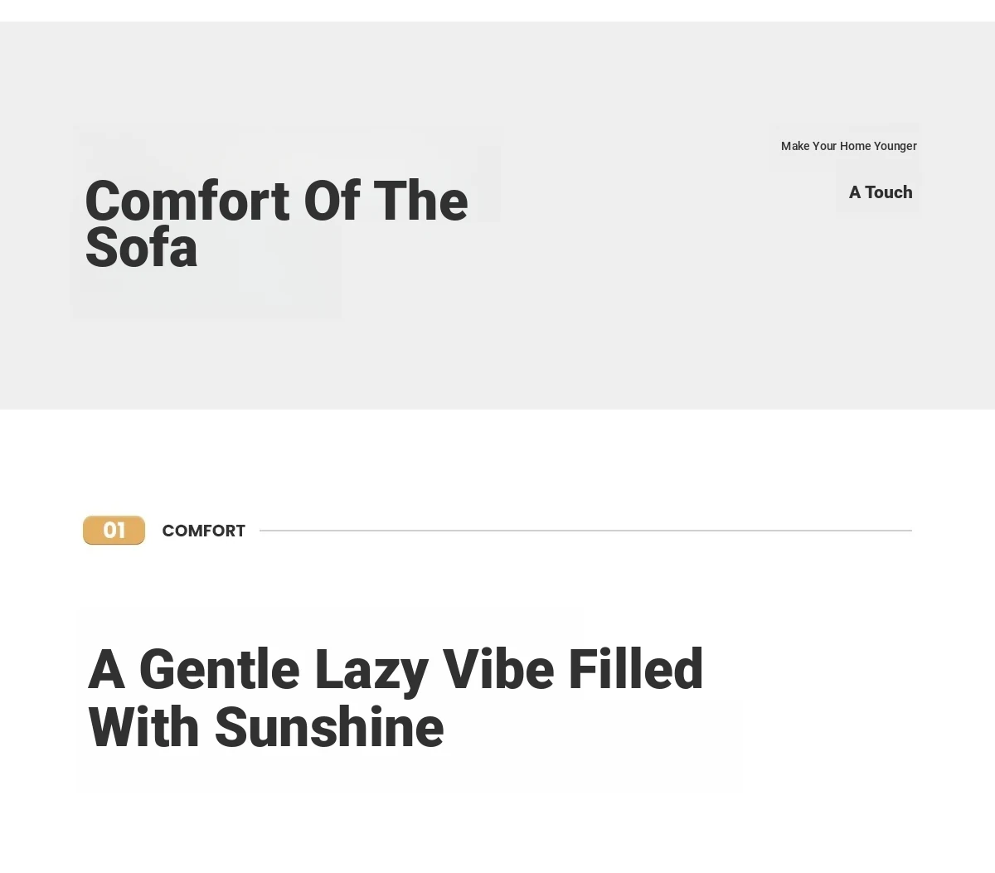The height and width of the screenshot is (873, 995).
Task: Click the word Sunshine in headline
Action: pyautogui.click(x=329, y=728)
